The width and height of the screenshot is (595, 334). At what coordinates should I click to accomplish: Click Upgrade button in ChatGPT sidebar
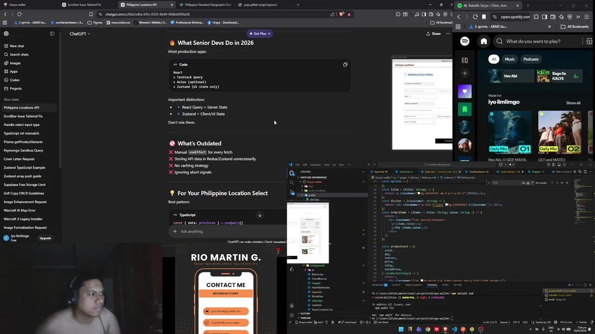click(x=45, y=238)
